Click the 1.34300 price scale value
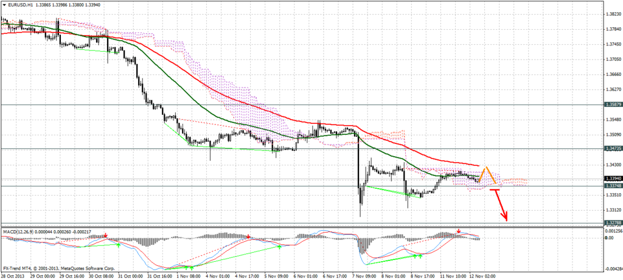The width and height of the screenshot is (623, 280). [x=613, y=165]
